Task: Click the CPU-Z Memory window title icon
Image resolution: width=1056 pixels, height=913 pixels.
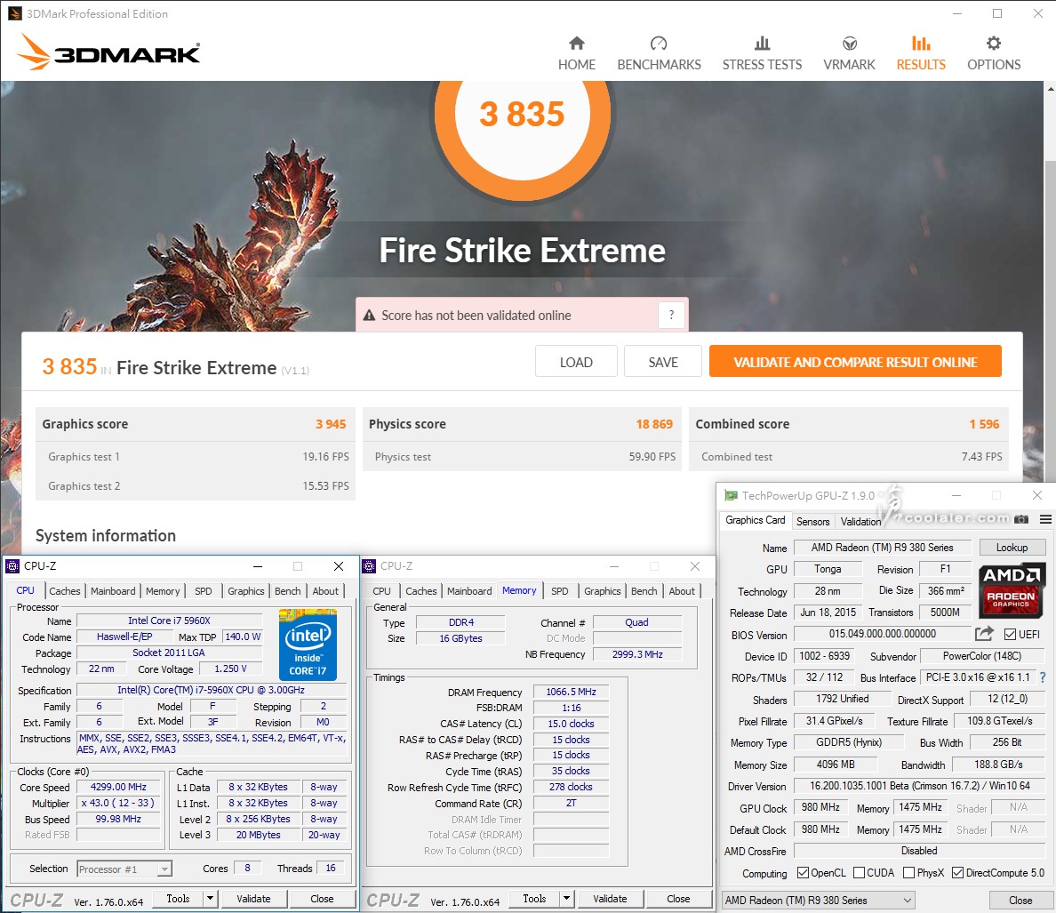Action: (369, 566)
